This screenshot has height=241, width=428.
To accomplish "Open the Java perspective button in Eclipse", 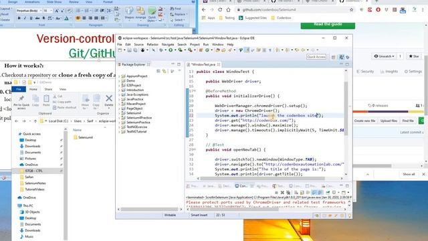I will coord(342,57).
